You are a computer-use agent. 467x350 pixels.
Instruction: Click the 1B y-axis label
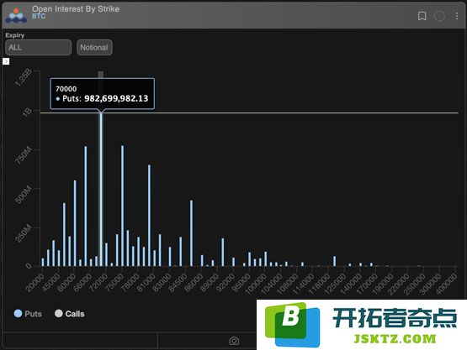27,112
